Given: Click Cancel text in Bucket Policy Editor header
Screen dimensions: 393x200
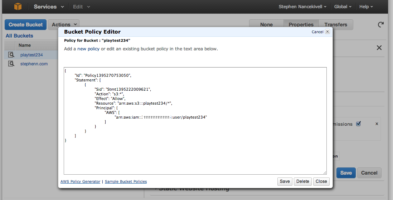Looking at the screenshot, I should coord(317,32).
